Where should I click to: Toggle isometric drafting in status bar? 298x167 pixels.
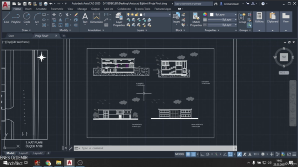point(216,154)
